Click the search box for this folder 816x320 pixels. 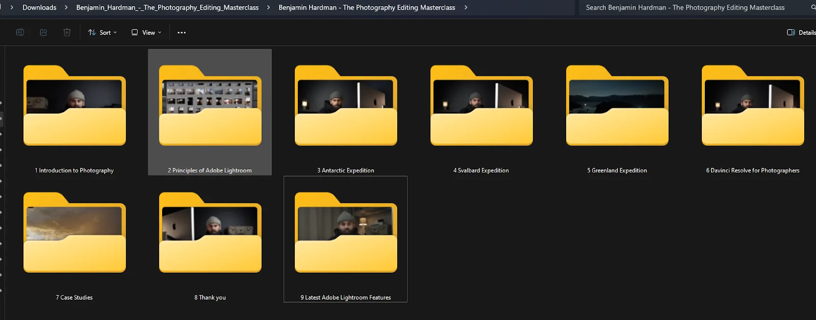click(x=685, y=8)
